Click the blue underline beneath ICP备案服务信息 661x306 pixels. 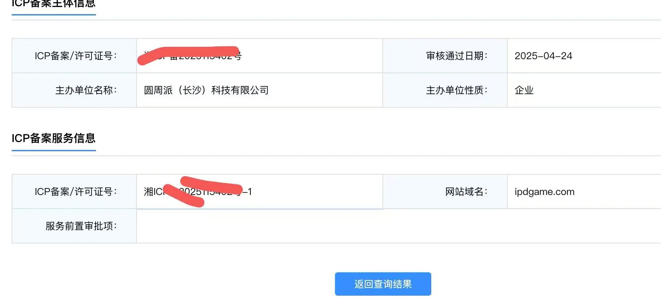tap(54, 150)
